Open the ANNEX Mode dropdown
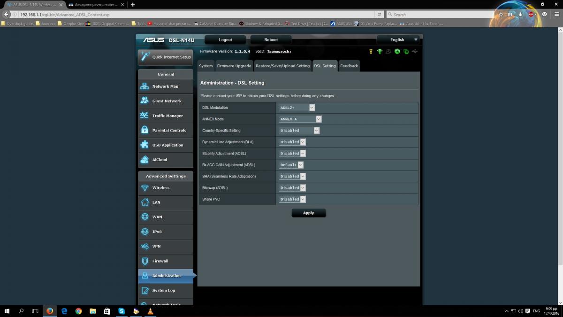The image size is (563, 317). point(300,119)
